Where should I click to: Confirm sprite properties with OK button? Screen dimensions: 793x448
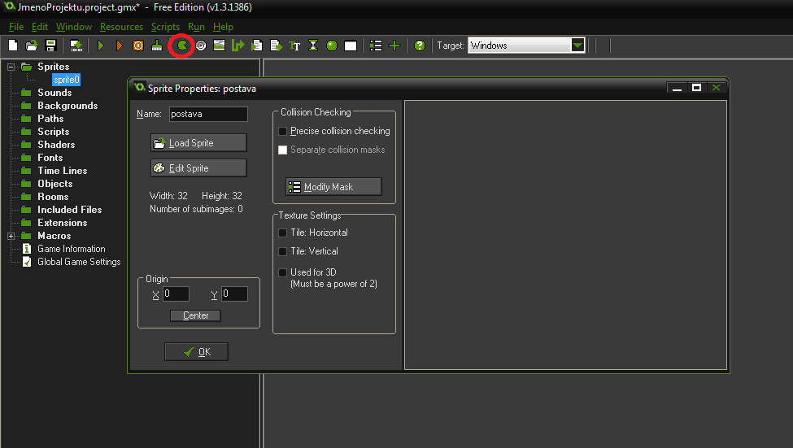tap(196, 352)
